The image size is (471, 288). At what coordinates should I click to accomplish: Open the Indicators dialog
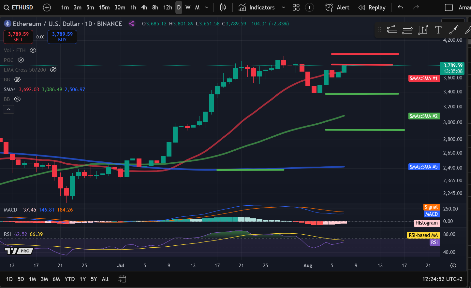click(x=257, y=7)
